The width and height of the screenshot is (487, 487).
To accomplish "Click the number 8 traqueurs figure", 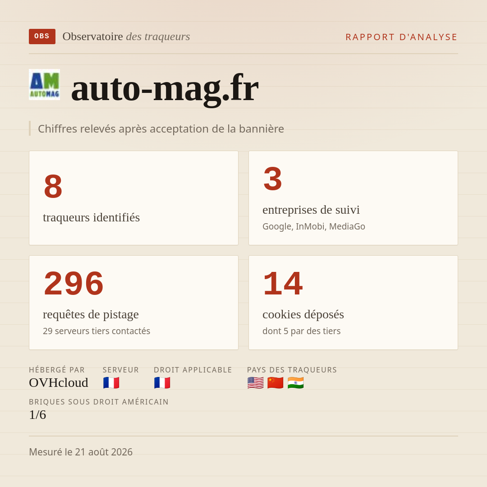I will (x=53, y=186).
